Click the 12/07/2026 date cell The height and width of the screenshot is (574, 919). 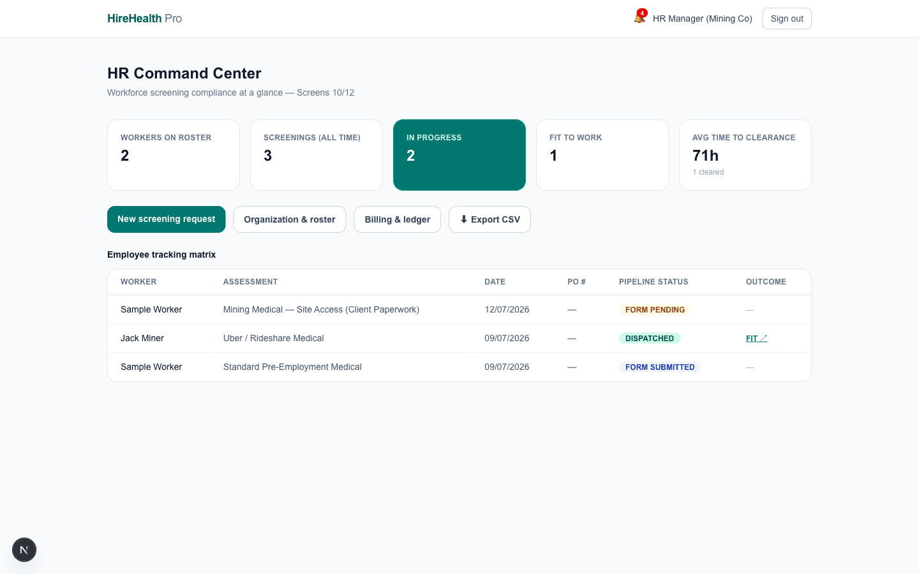tap(507, 310)
